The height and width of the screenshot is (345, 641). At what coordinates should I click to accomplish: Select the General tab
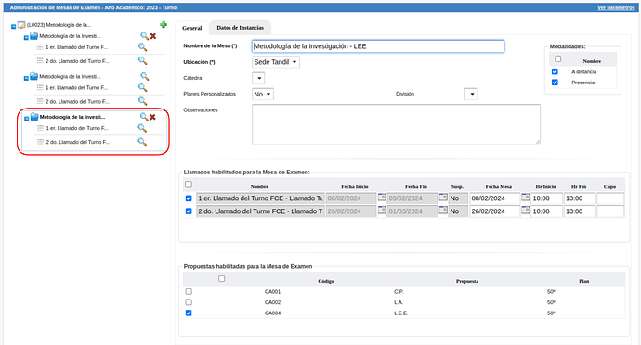pos(192,28)
